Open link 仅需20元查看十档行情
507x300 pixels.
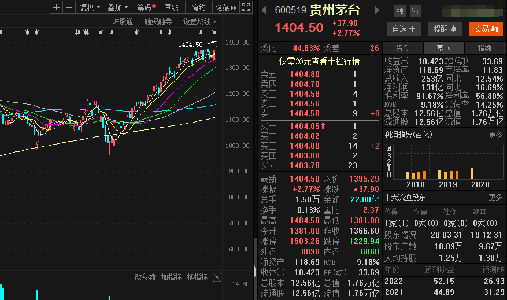tap(320, 61)
